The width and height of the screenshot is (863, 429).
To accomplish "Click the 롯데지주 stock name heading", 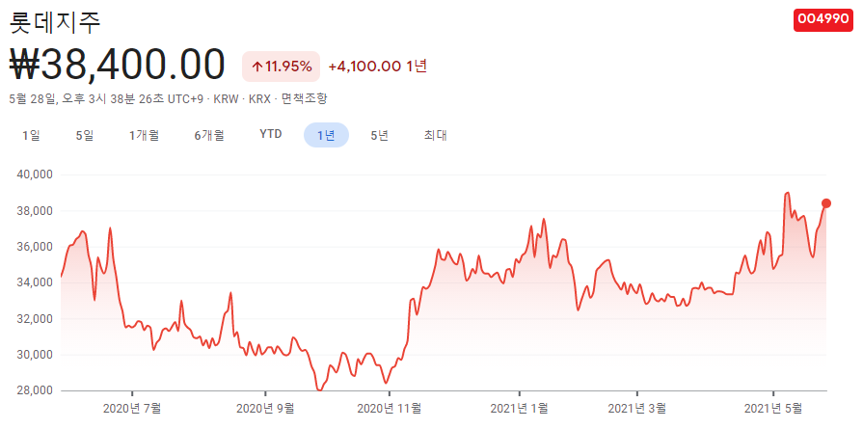I will coord(55,22).
